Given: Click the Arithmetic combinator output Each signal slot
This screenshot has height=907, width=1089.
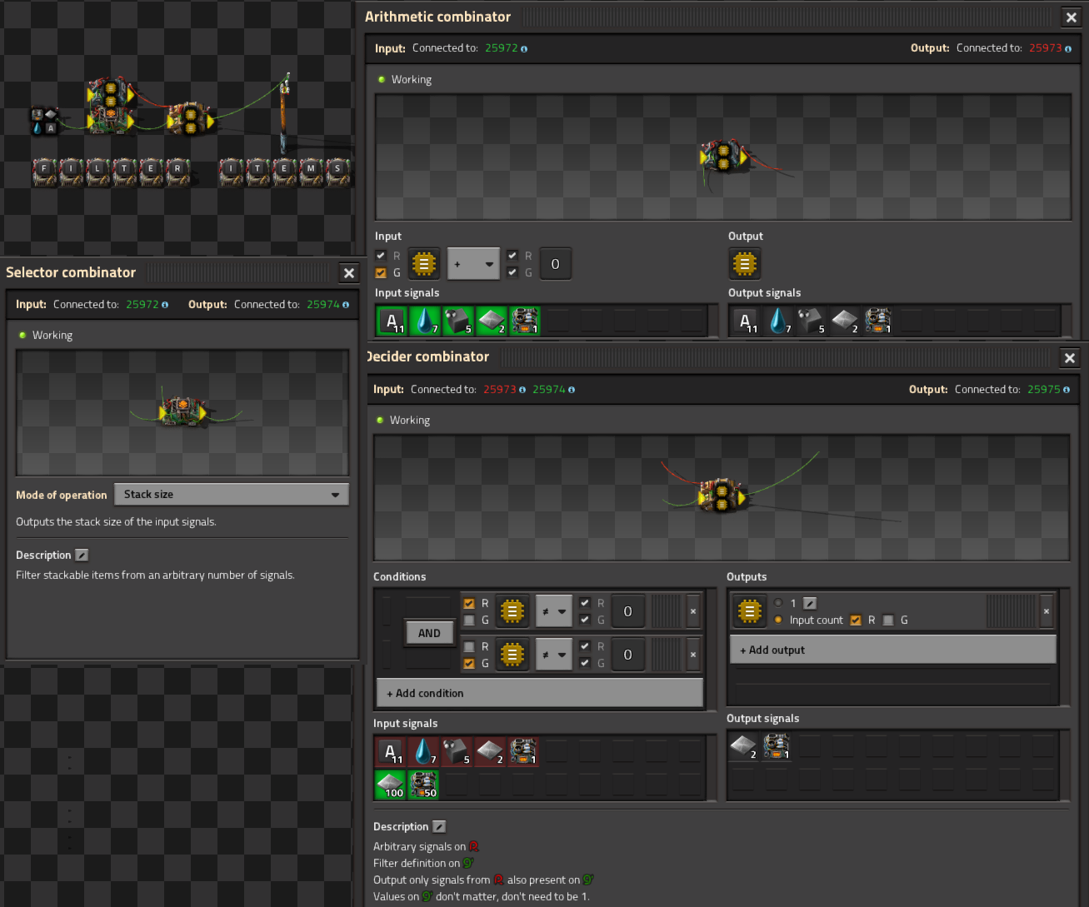Looking at the screenshot, I should pyautogui.click(x=745, y=264).
